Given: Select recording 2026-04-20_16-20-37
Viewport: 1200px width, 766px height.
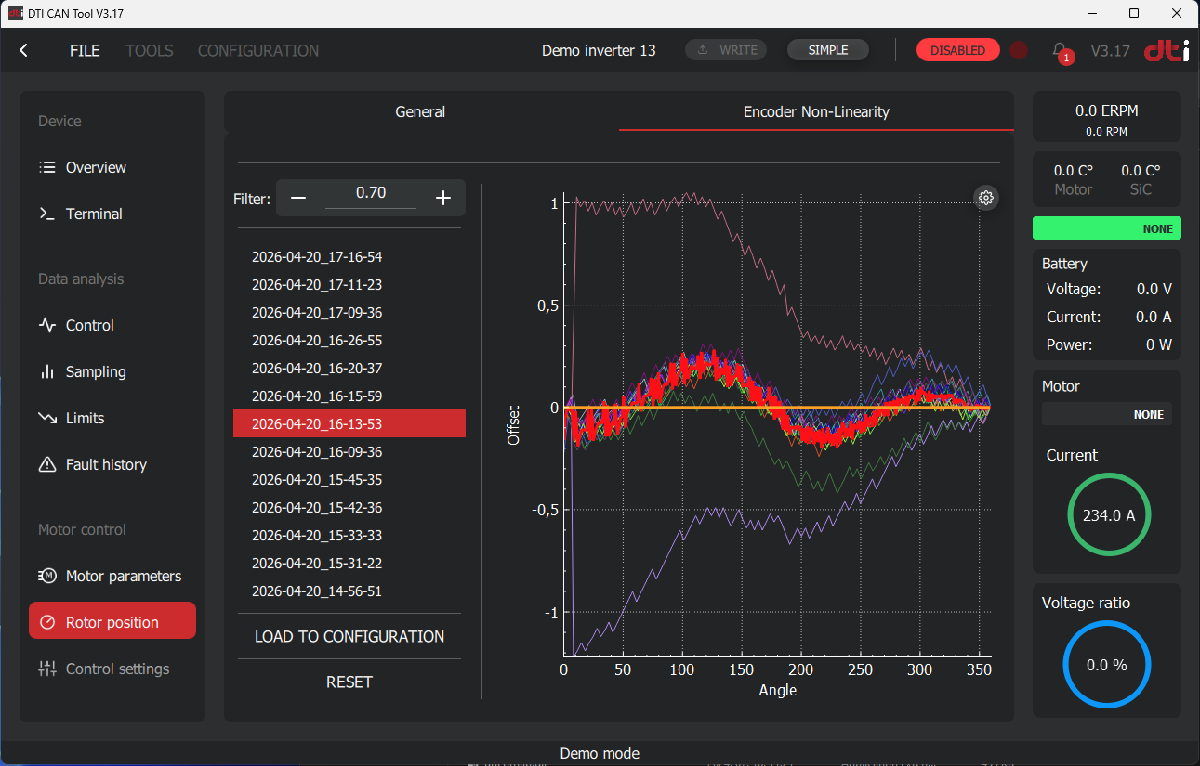Looking at the screenshot, I should [x=349, y=369].
